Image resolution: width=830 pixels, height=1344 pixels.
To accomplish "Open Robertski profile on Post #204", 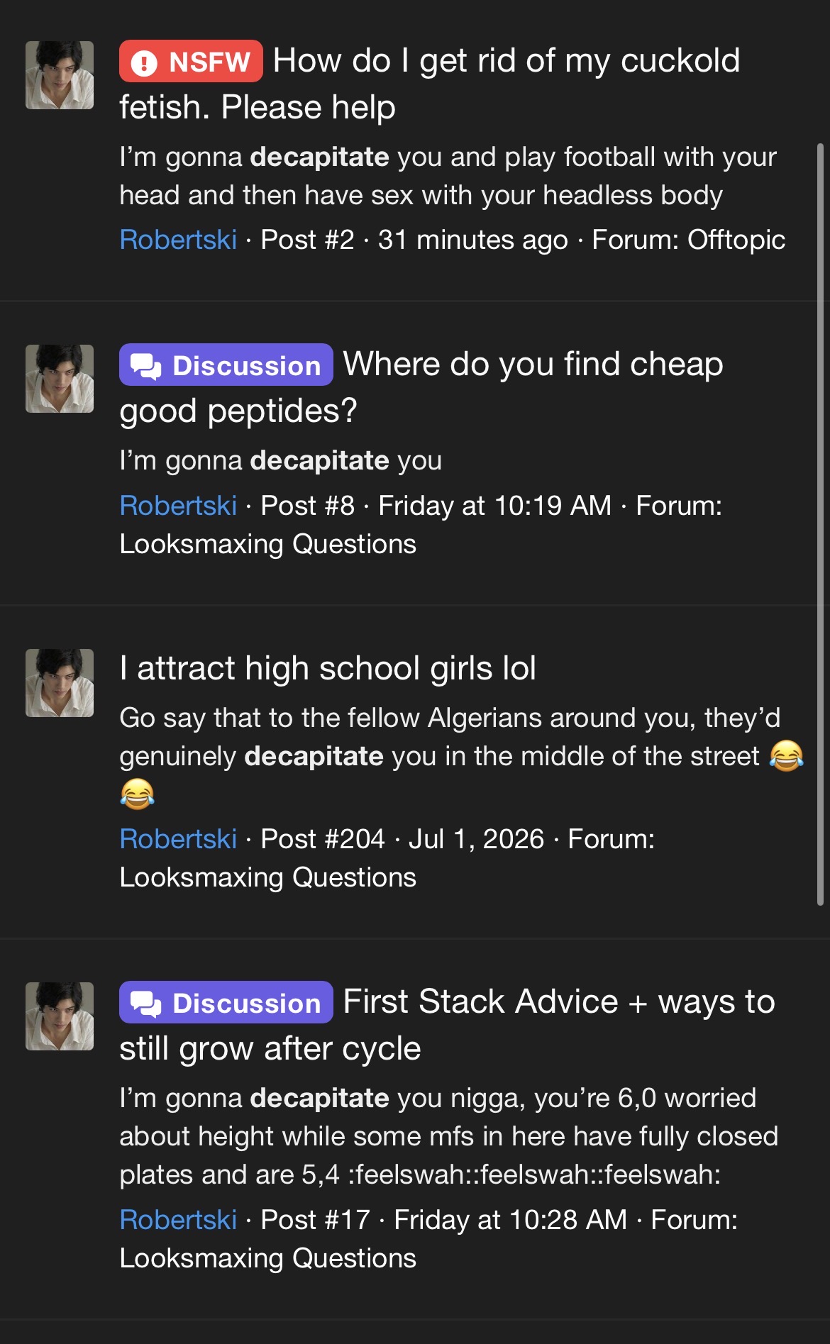I will click(178, 839).
